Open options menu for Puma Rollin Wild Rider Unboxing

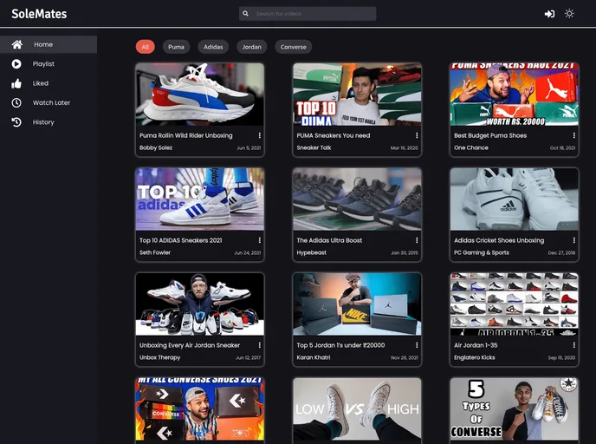coord(259,135)
